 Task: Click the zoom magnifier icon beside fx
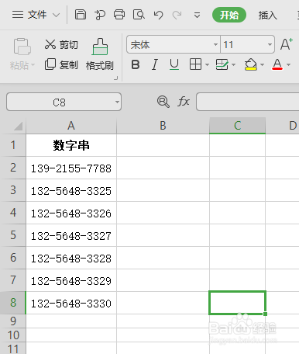(x=163, y=102)
